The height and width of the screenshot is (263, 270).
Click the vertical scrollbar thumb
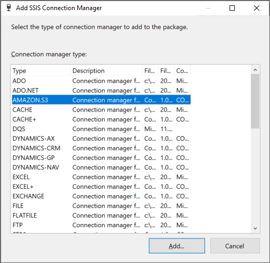(255, 101)
